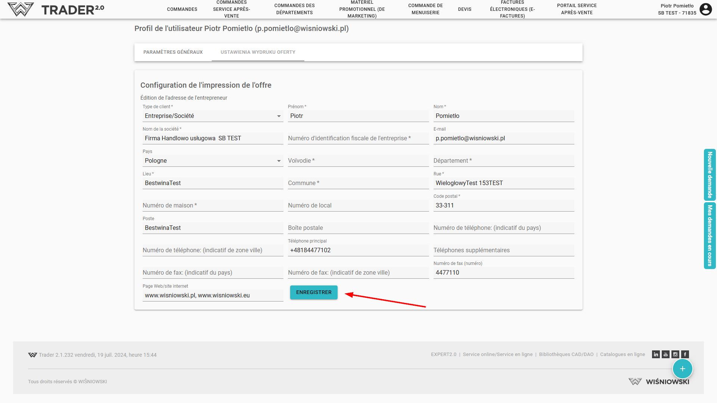
Task: Open the Facebook icon in footer
Action: 685,354
